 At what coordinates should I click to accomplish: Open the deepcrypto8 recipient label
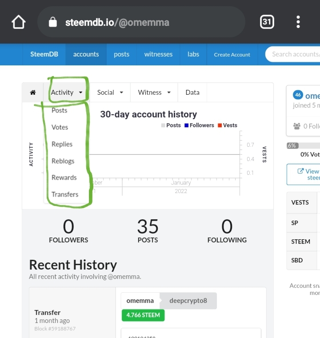pyautogui.click(x=188, y=301)
